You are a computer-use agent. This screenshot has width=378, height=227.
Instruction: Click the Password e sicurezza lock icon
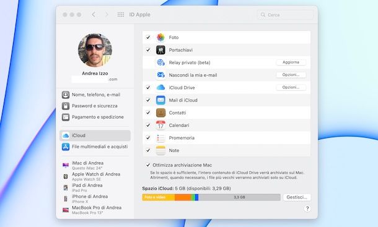[x=66, y=106]
